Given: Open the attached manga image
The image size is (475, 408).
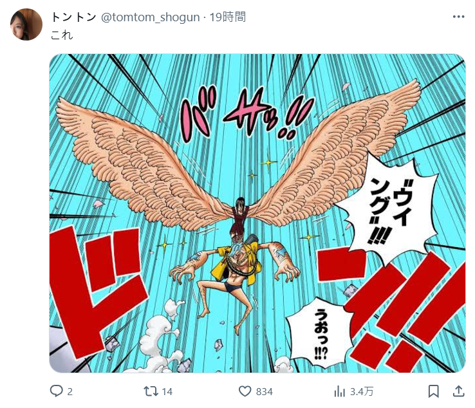Looking at the screenshot, I should tap(257, 213).
